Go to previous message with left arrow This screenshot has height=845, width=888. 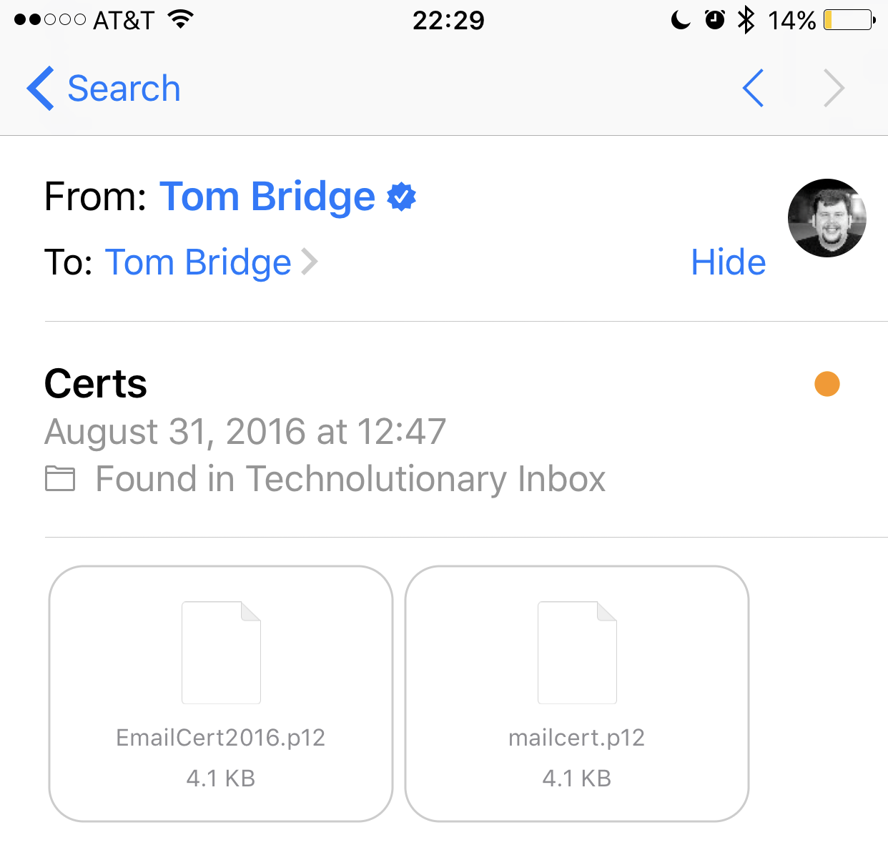point(754,89)
